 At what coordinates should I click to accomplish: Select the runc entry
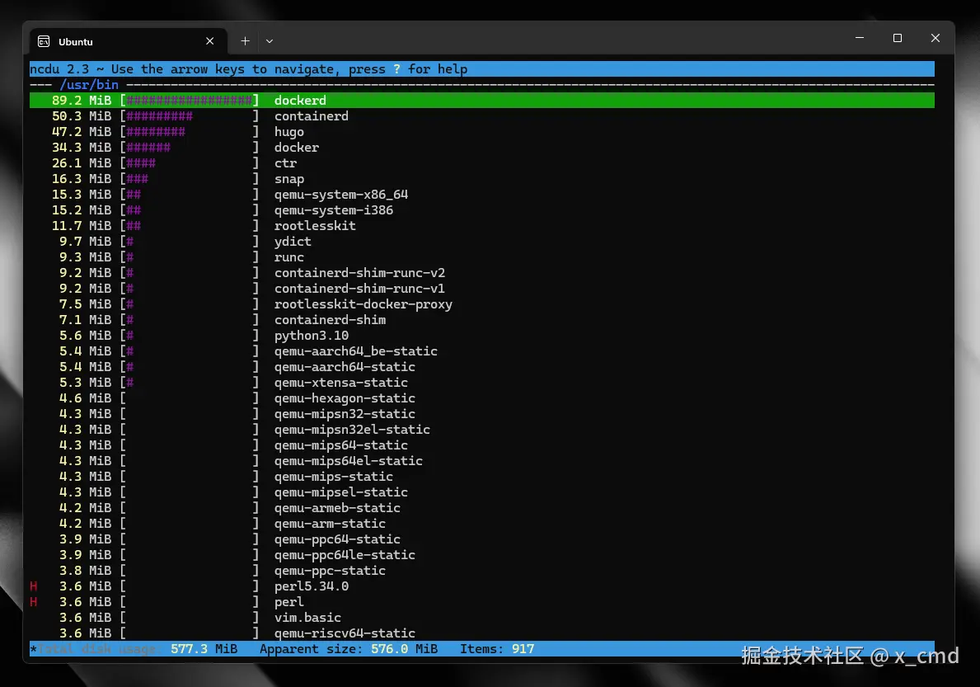[482, 257]
